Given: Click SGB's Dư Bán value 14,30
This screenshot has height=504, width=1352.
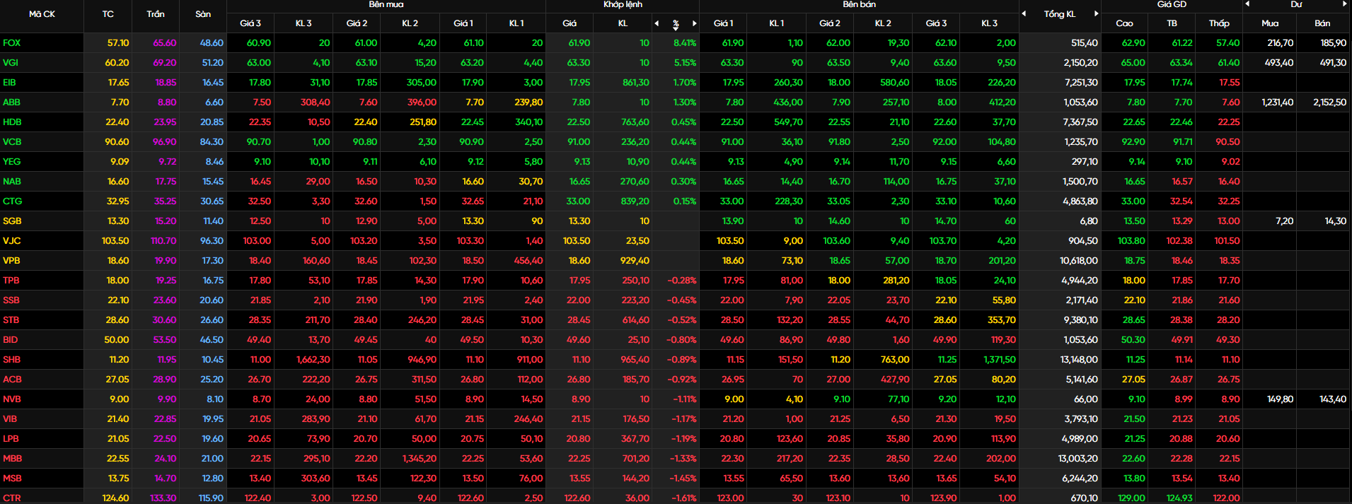Looking at the screenshot, I should pos(1336,221).
